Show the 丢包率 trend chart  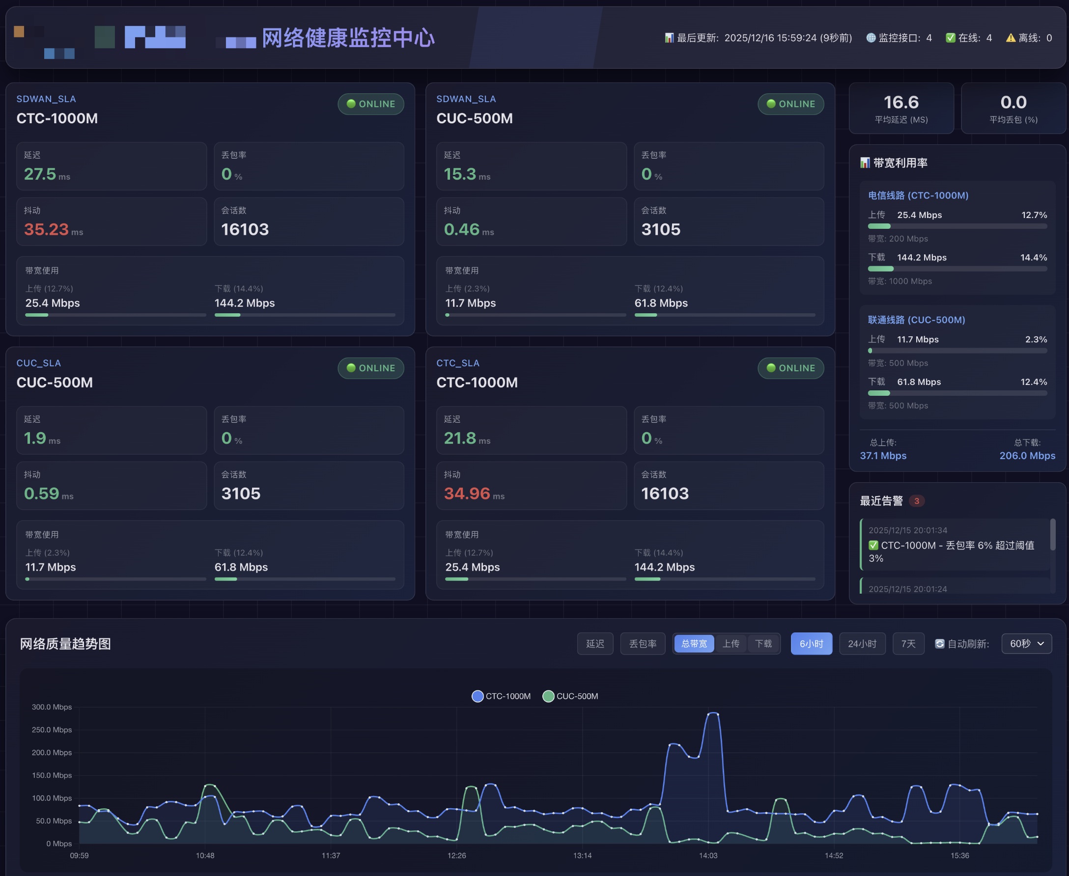pyautogui.click(x=643, y=644)
